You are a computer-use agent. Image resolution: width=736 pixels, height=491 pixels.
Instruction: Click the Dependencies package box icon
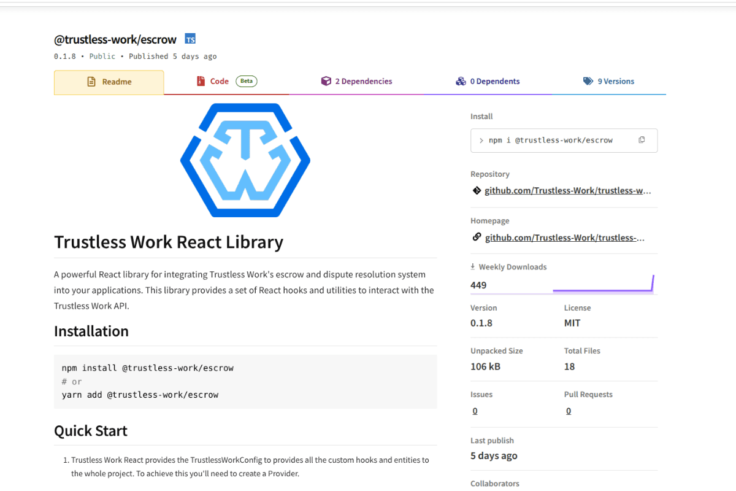coord(326,80)
